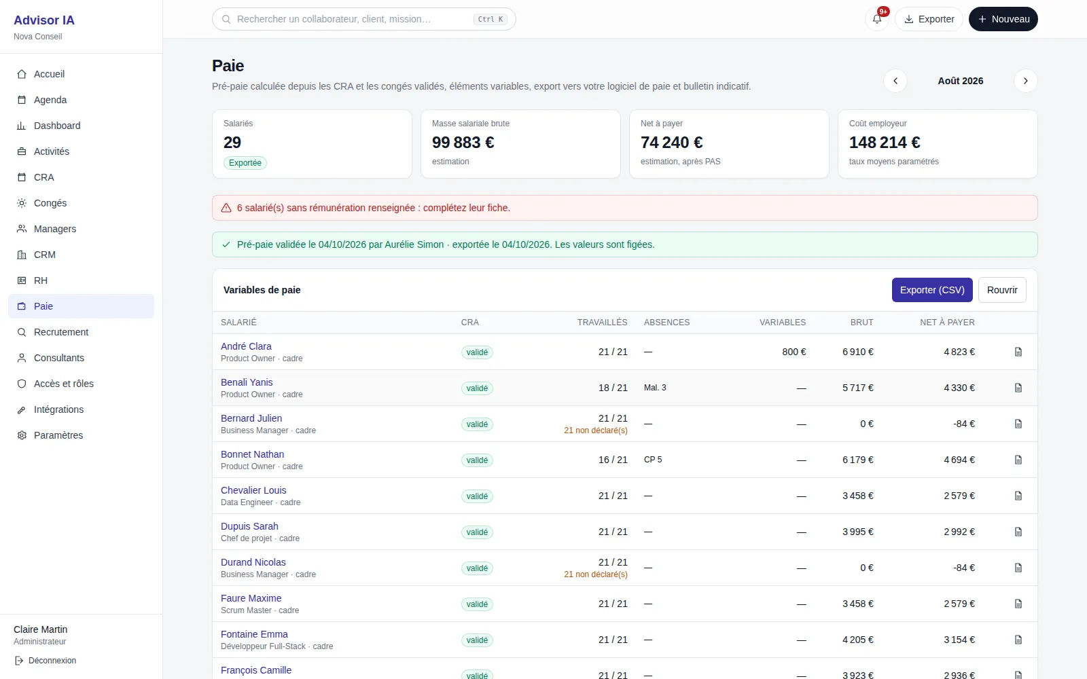Viewport: 1087px width, 679px height.
Task: Open RH in the sidebar
Action: click(x=81, y=280)
